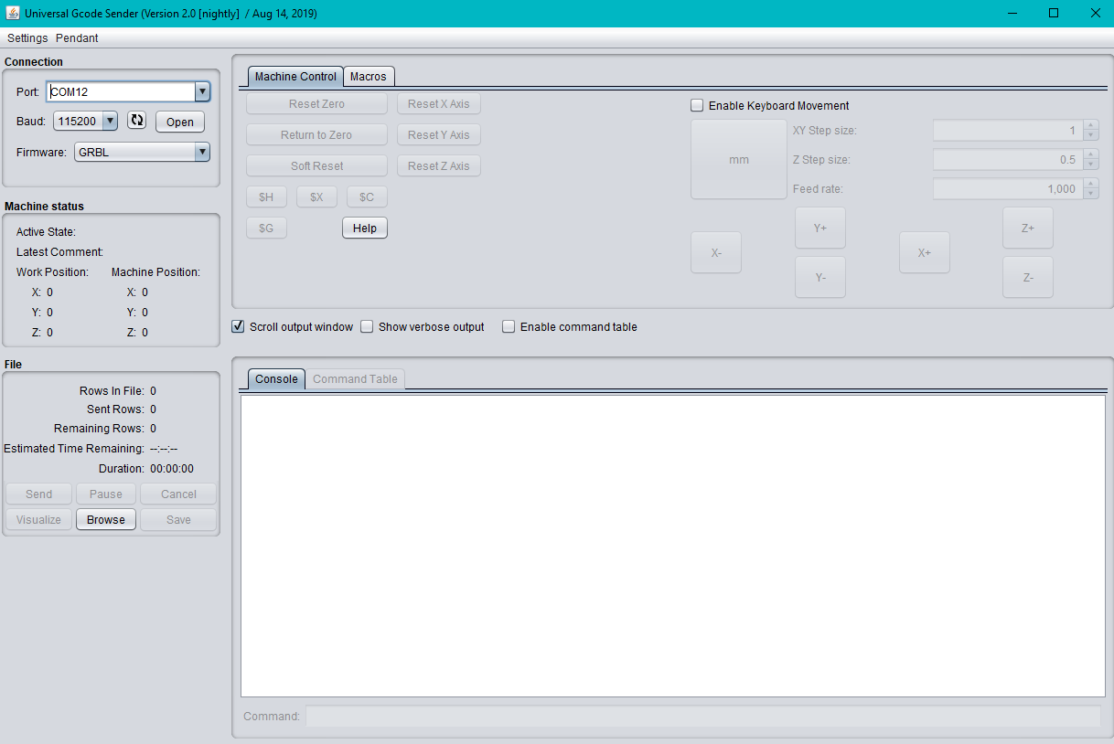Viewport: 1114px width, 744px height.
Task: Click the Z+ jog button
Action: click(1028, 228)
